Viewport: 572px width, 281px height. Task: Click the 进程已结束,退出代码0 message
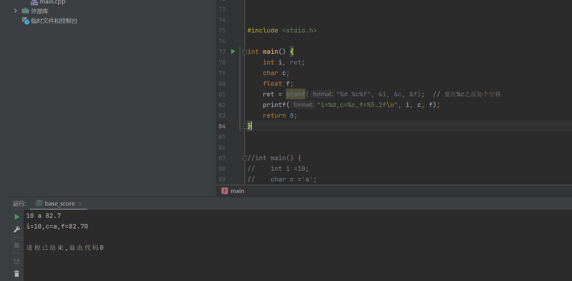coord(65,247)
